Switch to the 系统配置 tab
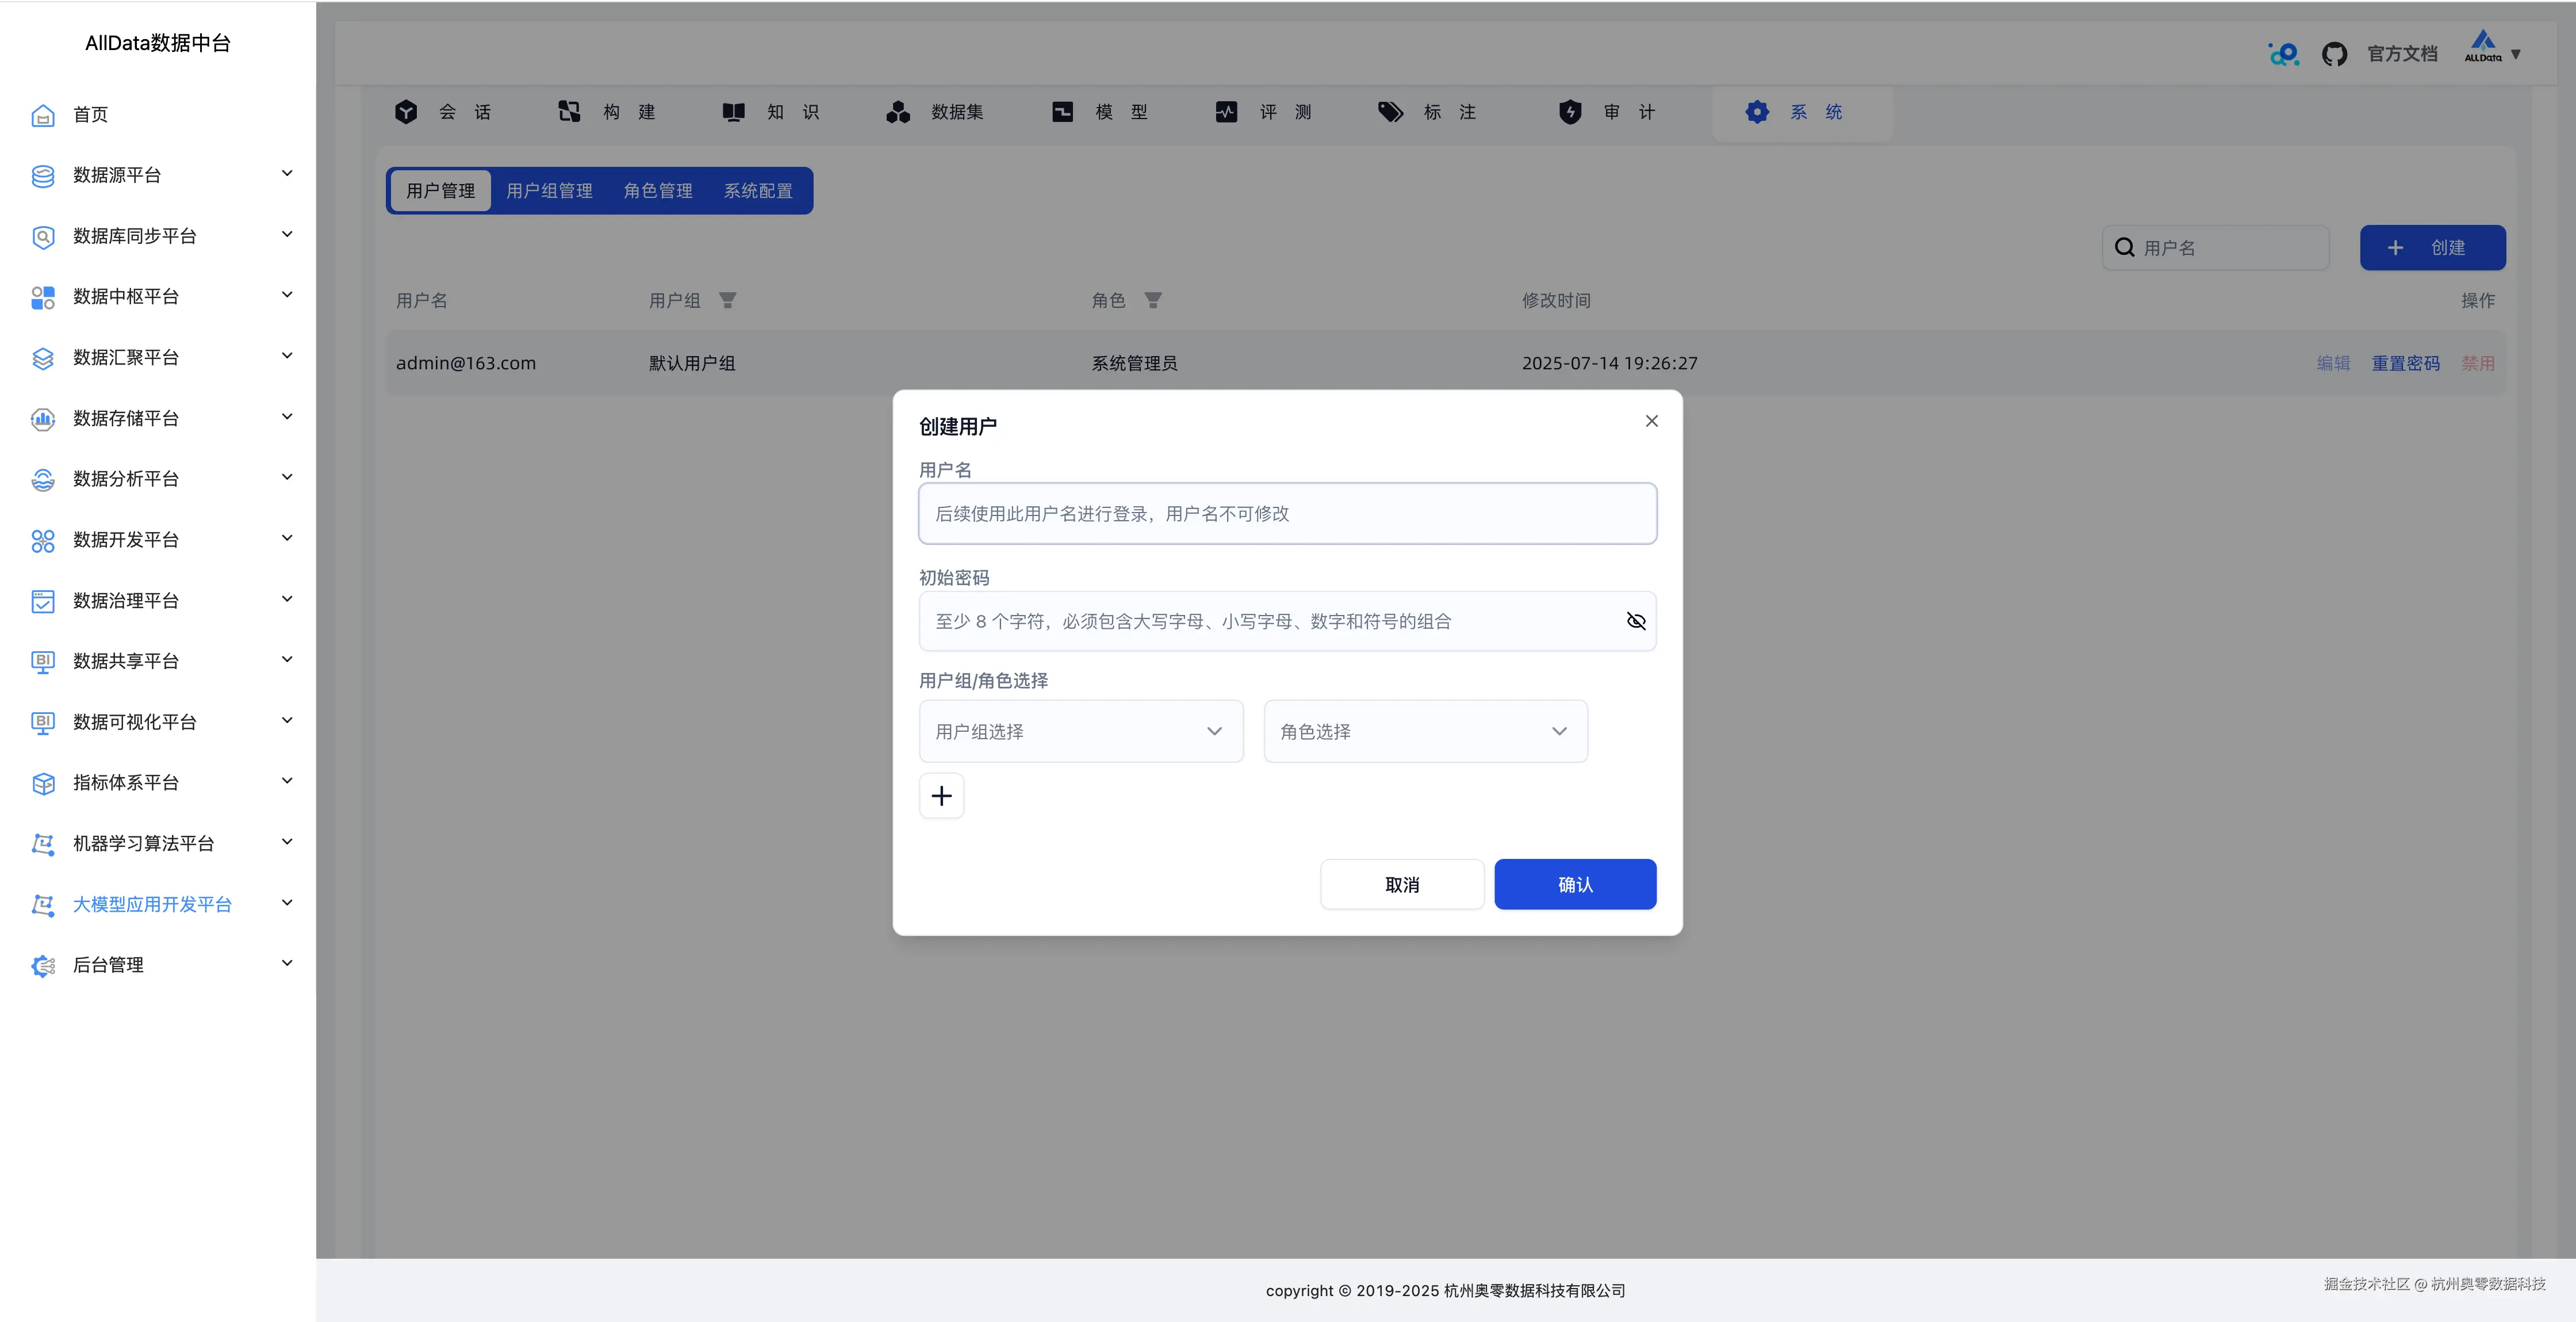2576x1322 pixels. point(759,190)
